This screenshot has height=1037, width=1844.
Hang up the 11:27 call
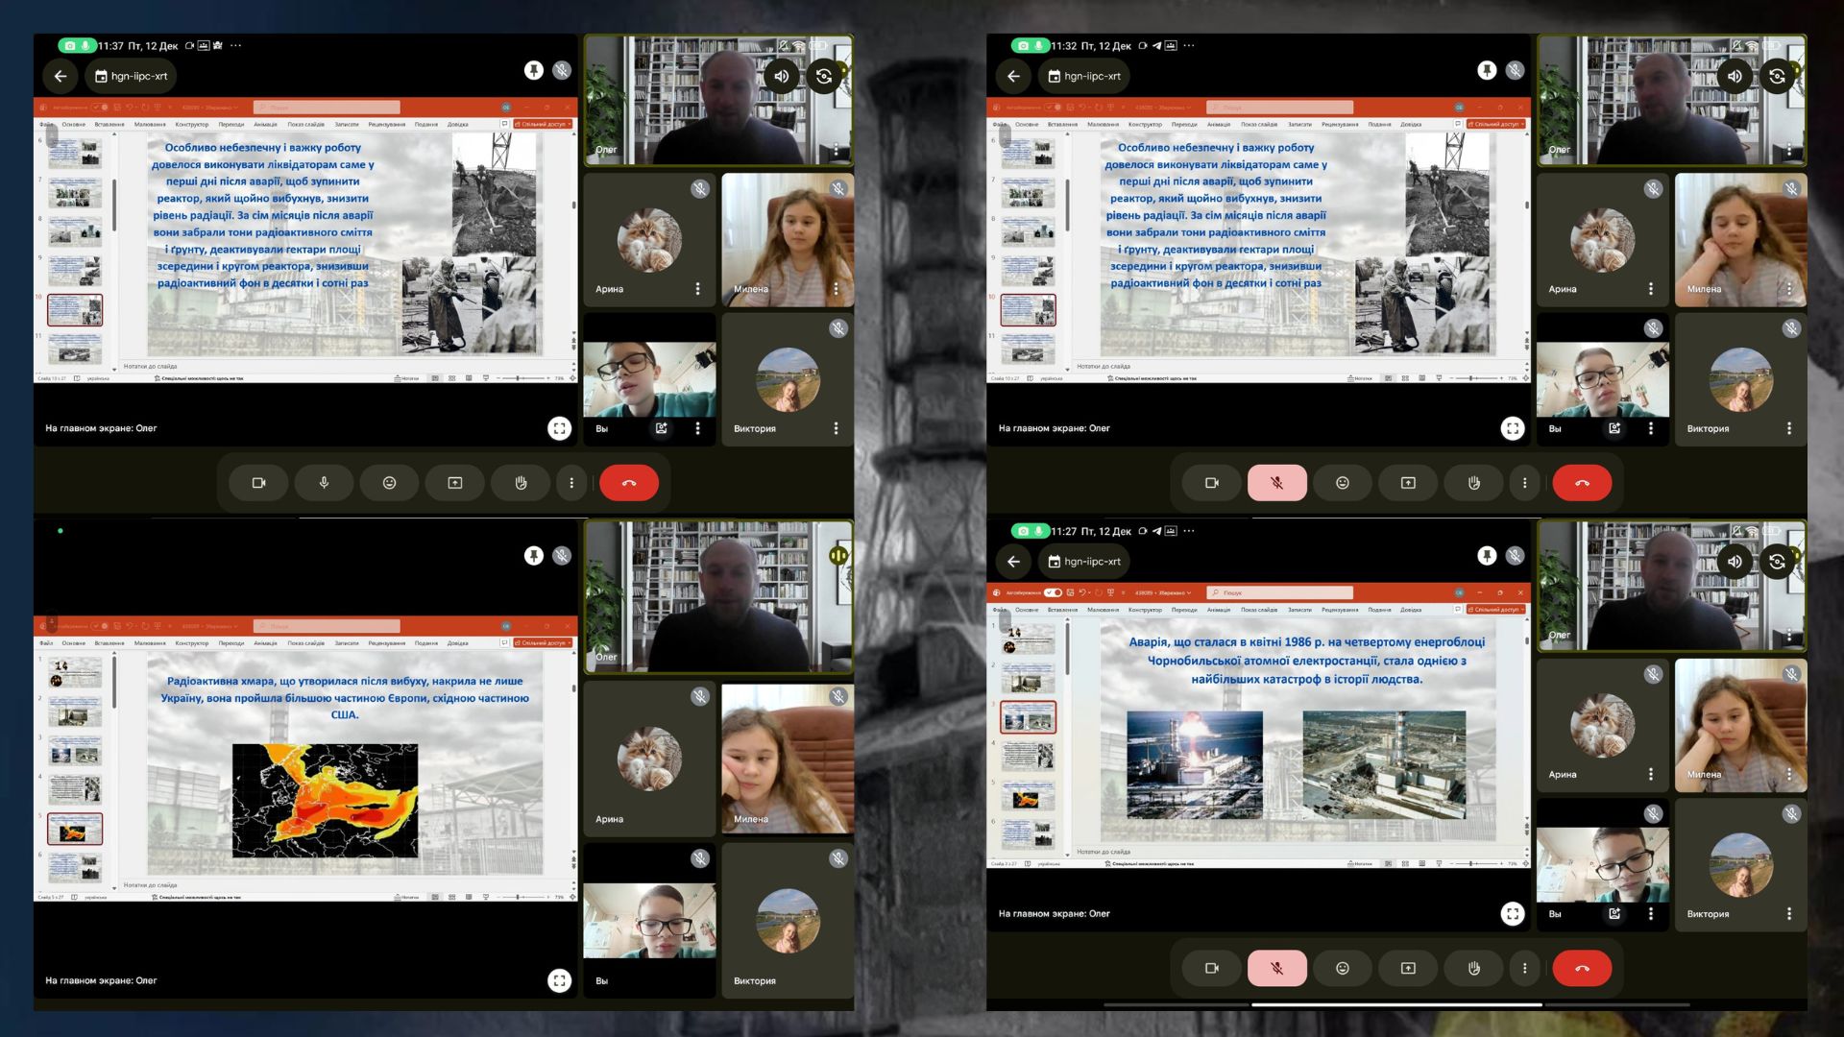coord(1581,968)
